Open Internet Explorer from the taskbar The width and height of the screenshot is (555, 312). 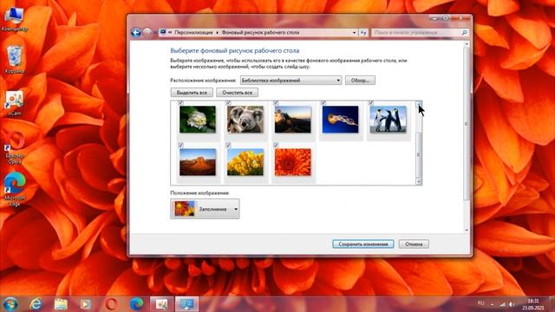click(x=36, y=304)
